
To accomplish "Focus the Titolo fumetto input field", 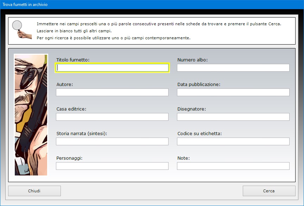I will pos(112,68).
